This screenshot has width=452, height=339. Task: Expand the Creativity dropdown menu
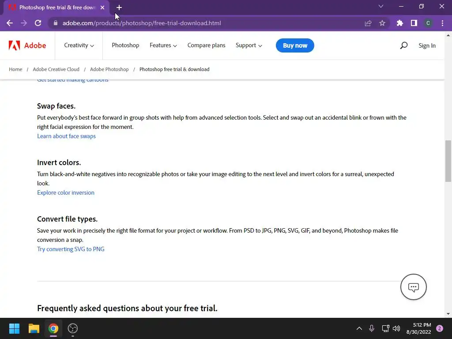click(79, 45)
